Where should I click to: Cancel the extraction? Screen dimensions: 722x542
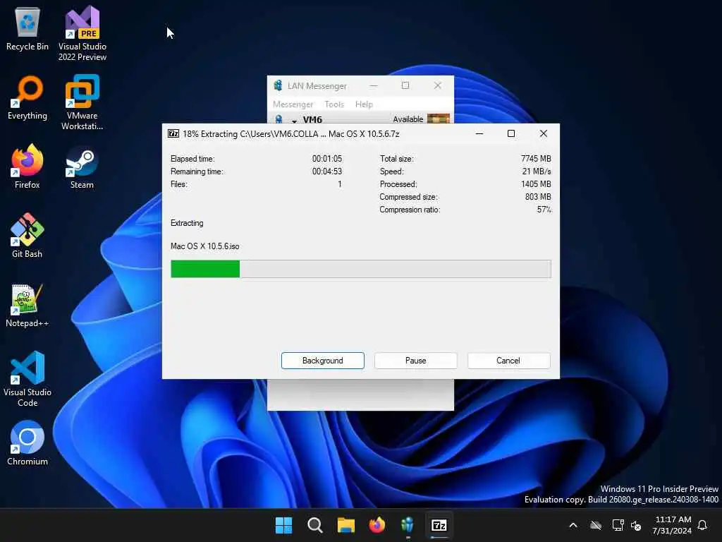tap(508, 361)
